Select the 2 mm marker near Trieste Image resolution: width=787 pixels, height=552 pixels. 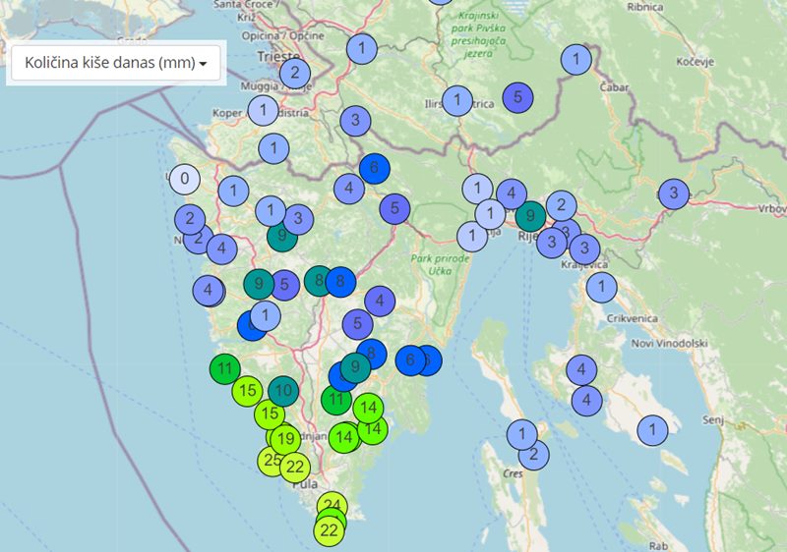click(x=294, y=72)
